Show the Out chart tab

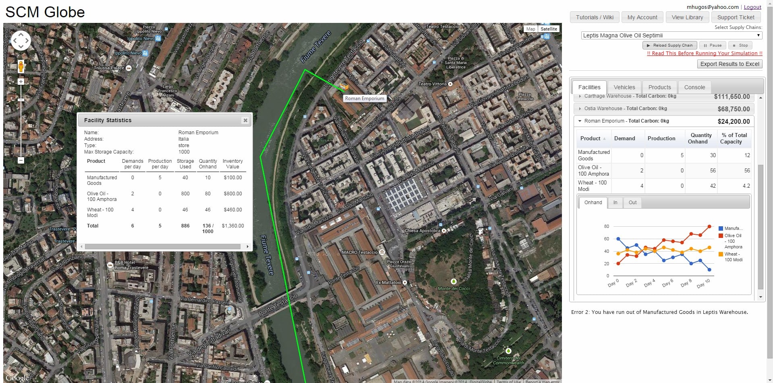(632, 203)
